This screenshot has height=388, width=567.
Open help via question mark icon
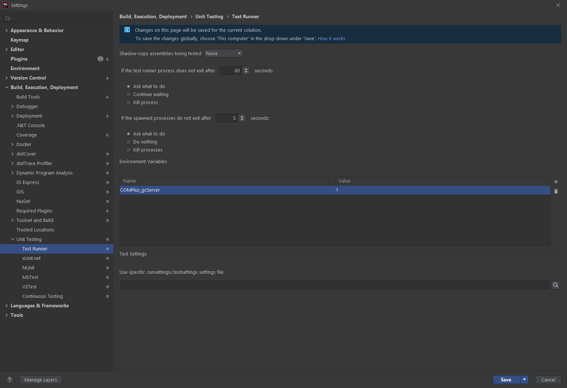(10, 380)
